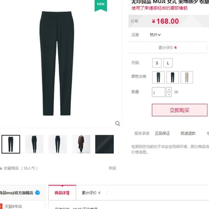This screenshot has height=209, width=209.
Task: Open the second pants thumbnail image
Action: tap(34, 144)
